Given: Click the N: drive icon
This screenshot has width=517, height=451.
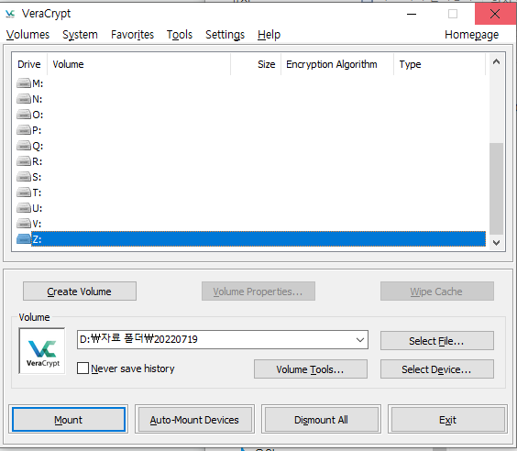Looking at the screenshot, I should [x=24, y=99].
